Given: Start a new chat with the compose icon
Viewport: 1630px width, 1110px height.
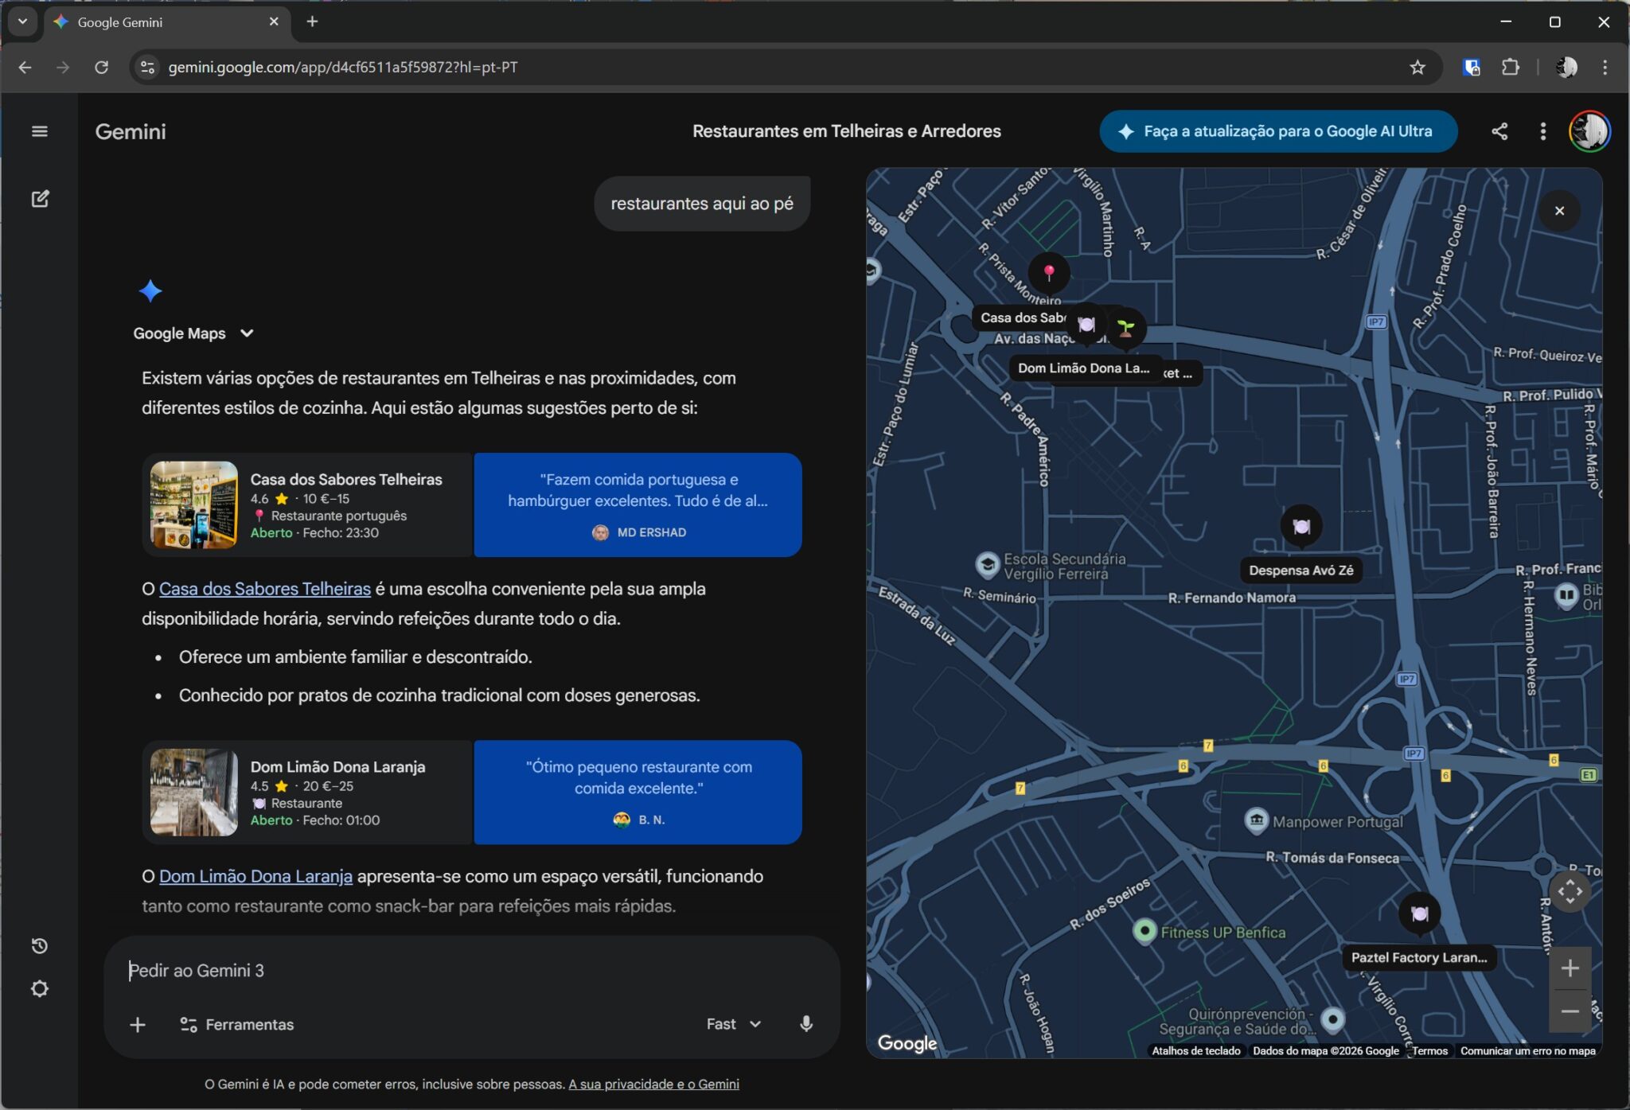Looking at the screenshot, I should click(40, 199).
